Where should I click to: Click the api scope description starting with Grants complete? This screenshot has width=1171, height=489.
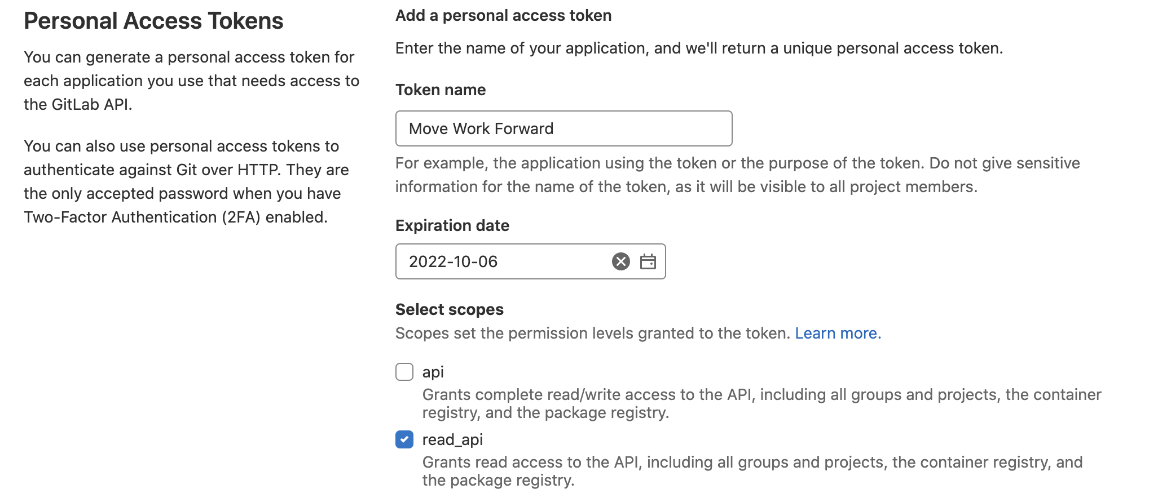tap(761, 403)
